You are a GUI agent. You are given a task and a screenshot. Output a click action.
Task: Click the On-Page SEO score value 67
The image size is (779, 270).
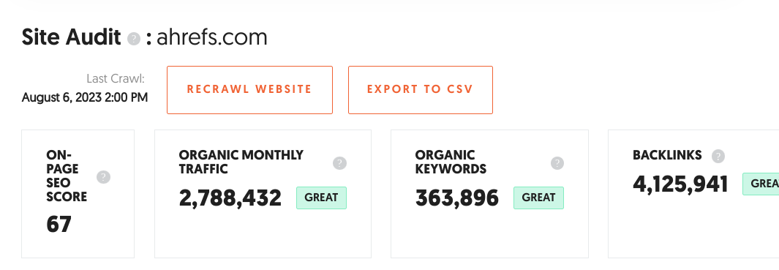tap(59, 224)
